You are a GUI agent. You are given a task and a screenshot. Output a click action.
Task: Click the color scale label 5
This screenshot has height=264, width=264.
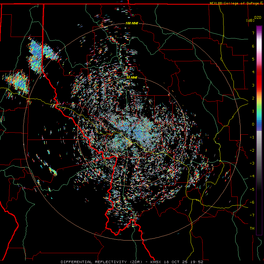click(253, 59)
